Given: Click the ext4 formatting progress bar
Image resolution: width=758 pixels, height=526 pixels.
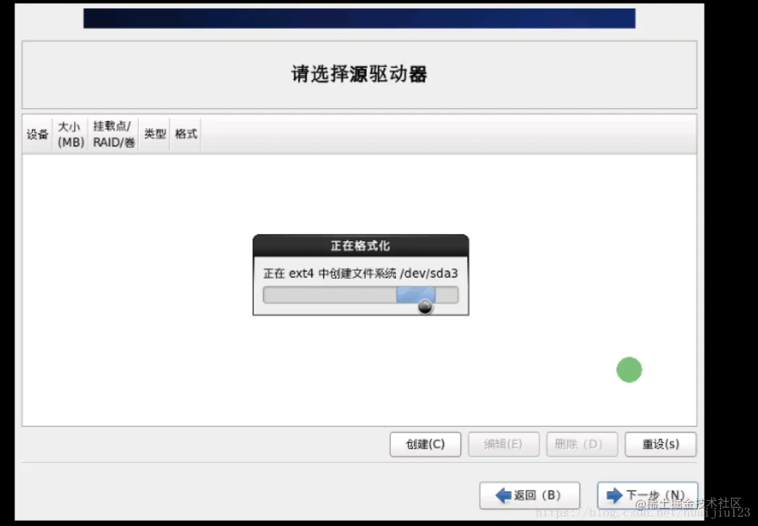Looking at the screenshot, I should [x=360, y=295].
